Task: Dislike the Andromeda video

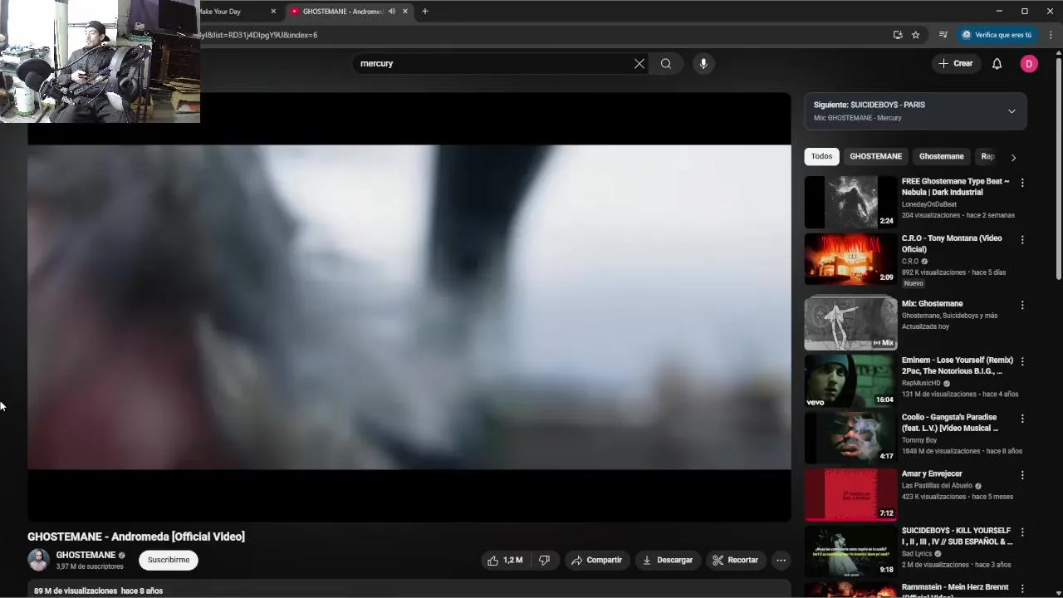Action: click(x=544, y=561)
